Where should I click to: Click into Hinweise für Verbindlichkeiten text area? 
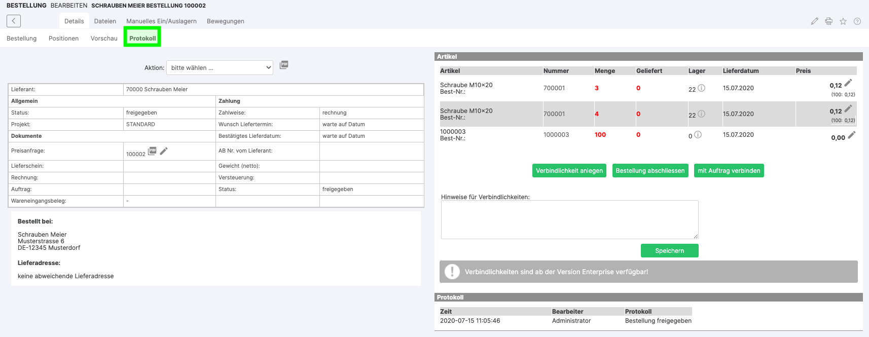click(x=569, y=219)
